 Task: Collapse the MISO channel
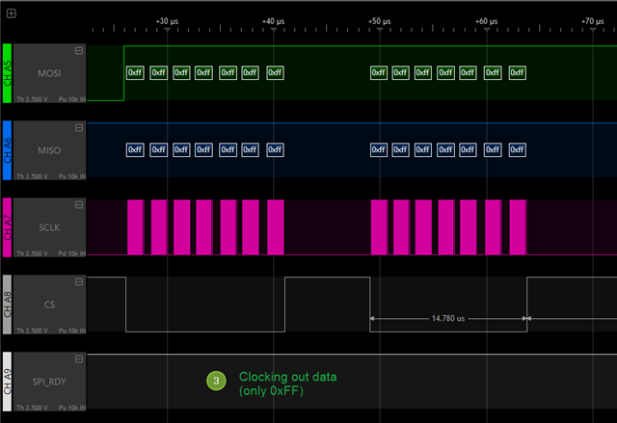(x=79, y=128)
